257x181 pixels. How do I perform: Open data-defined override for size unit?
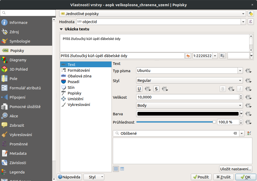tap(248, 105)
